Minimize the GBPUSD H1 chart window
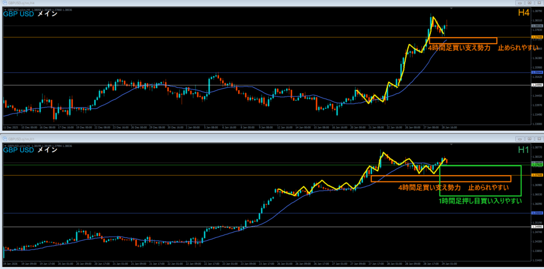 point(521,138)
